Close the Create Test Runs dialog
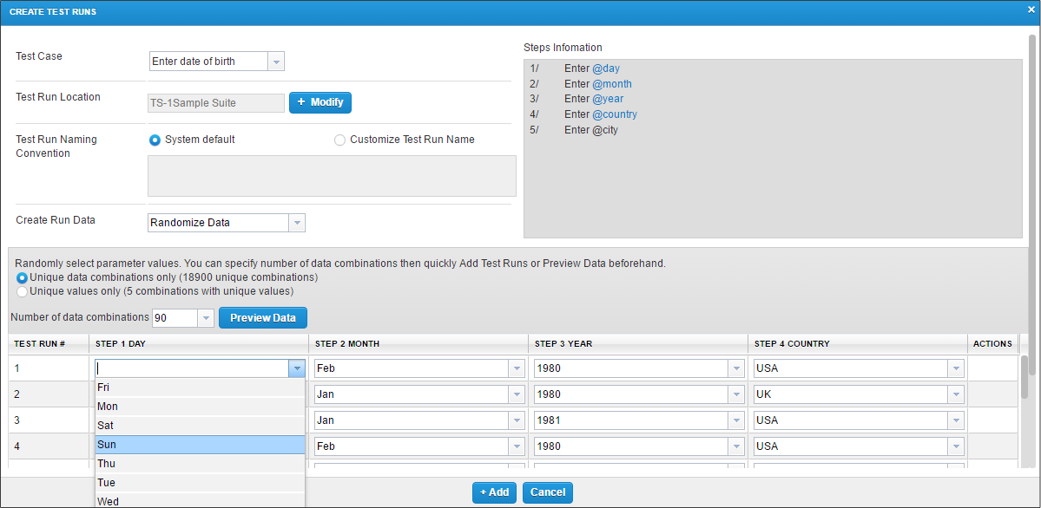The width and height of the screenshot is (1041, 508). tap(1031, 9)
